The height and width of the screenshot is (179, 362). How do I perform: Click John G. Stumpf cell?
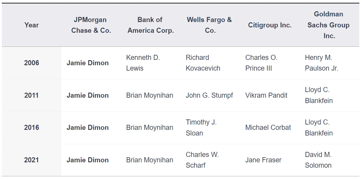[209, 95]
